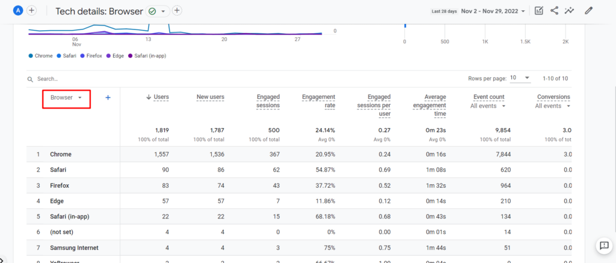Share this report using the share icon
Screen dimensions: 616x263
(x=554, y=11)
